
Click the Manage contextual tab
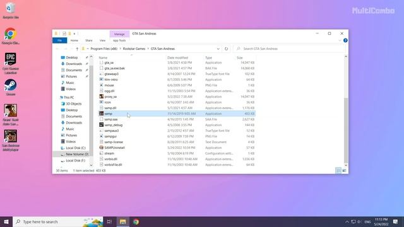click(x=119, y=34)
